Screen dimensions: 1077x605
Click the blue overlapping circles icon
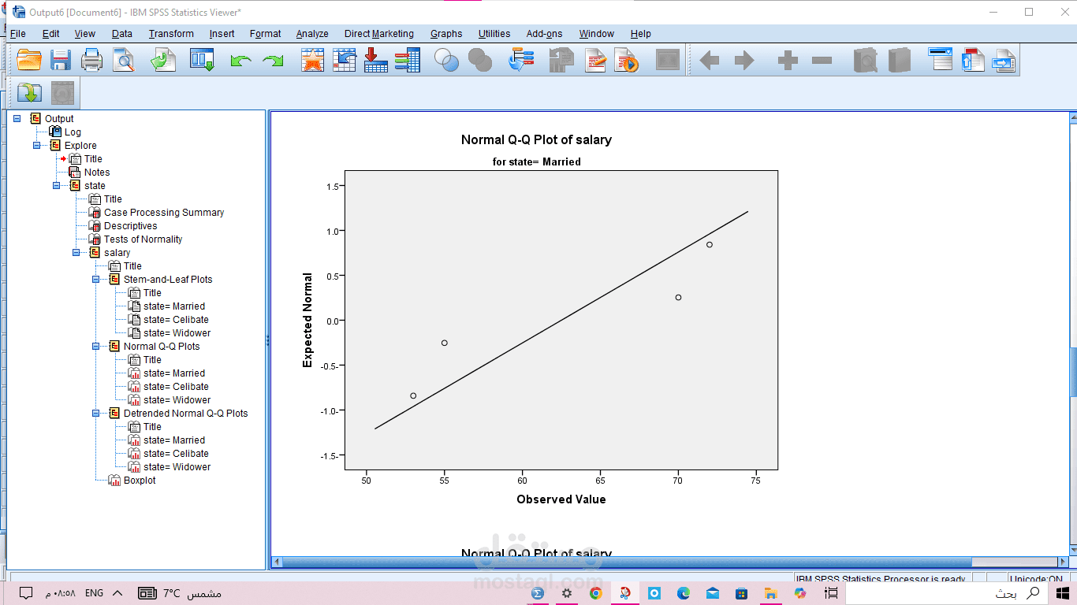coord(447,60)
